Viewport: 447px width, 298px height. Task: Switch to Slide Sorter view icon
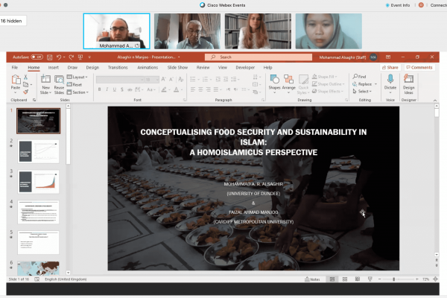[345, 279]
